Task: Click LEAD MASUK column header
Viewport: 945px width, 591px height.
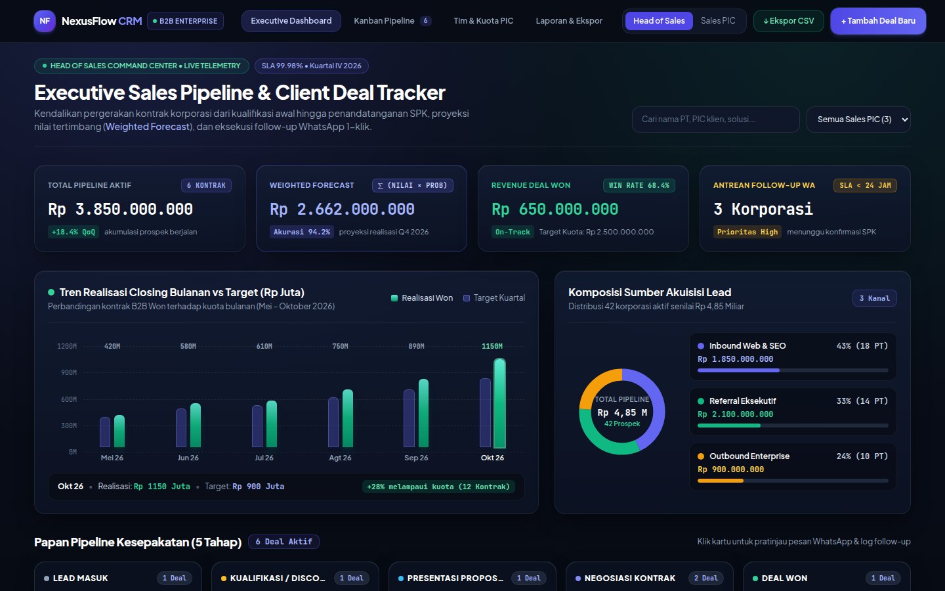Action: click(118, 578)
